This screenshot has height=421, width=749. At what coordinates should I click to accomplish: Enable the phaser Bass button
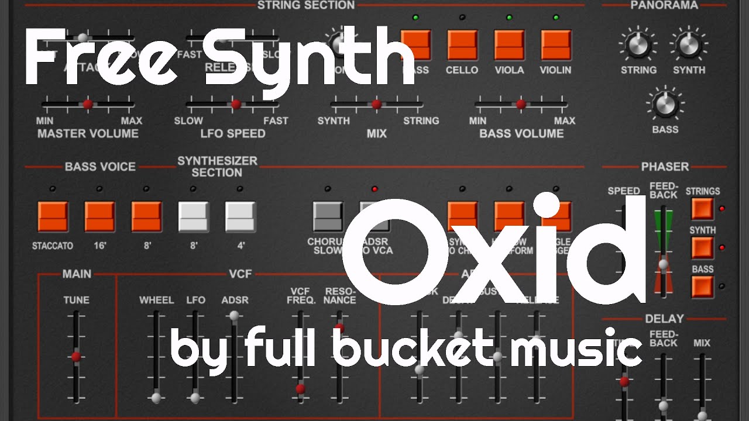pos(702,287)
